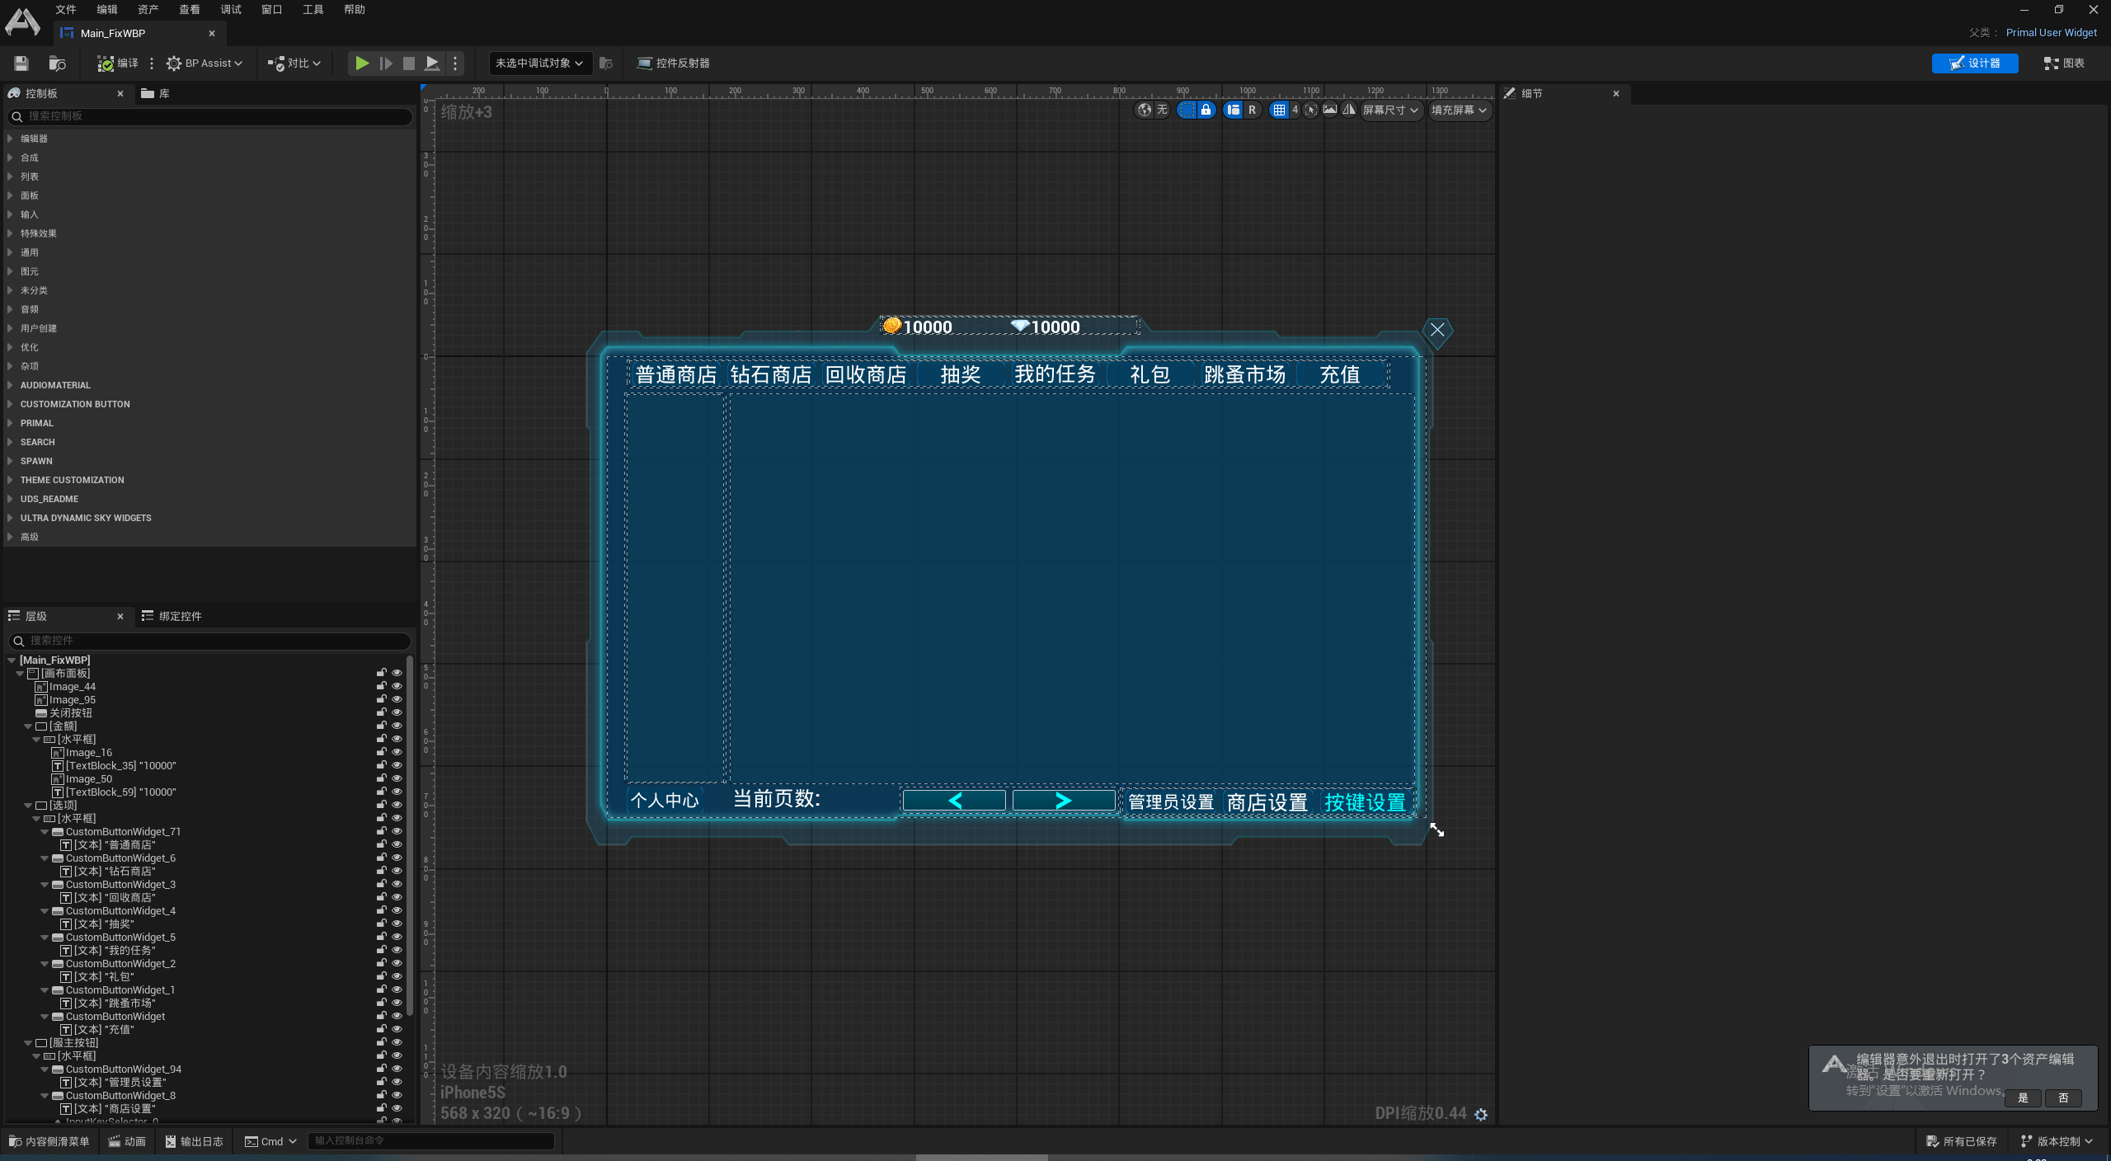The width and height of the screenshot is (2111, 1161).
Task: Hide Image_44 using its eye icon
Action: point(397,686)
